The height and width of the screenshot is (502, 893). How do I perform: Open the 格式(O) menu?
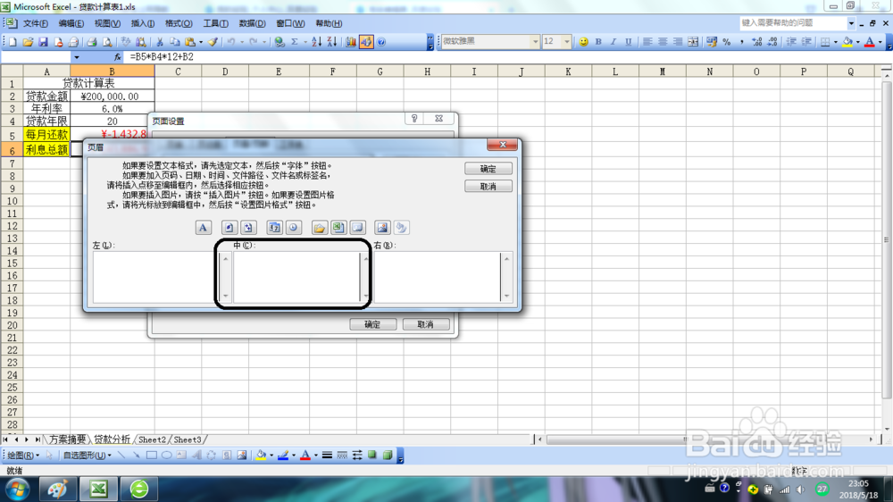[x=179, y=23]
